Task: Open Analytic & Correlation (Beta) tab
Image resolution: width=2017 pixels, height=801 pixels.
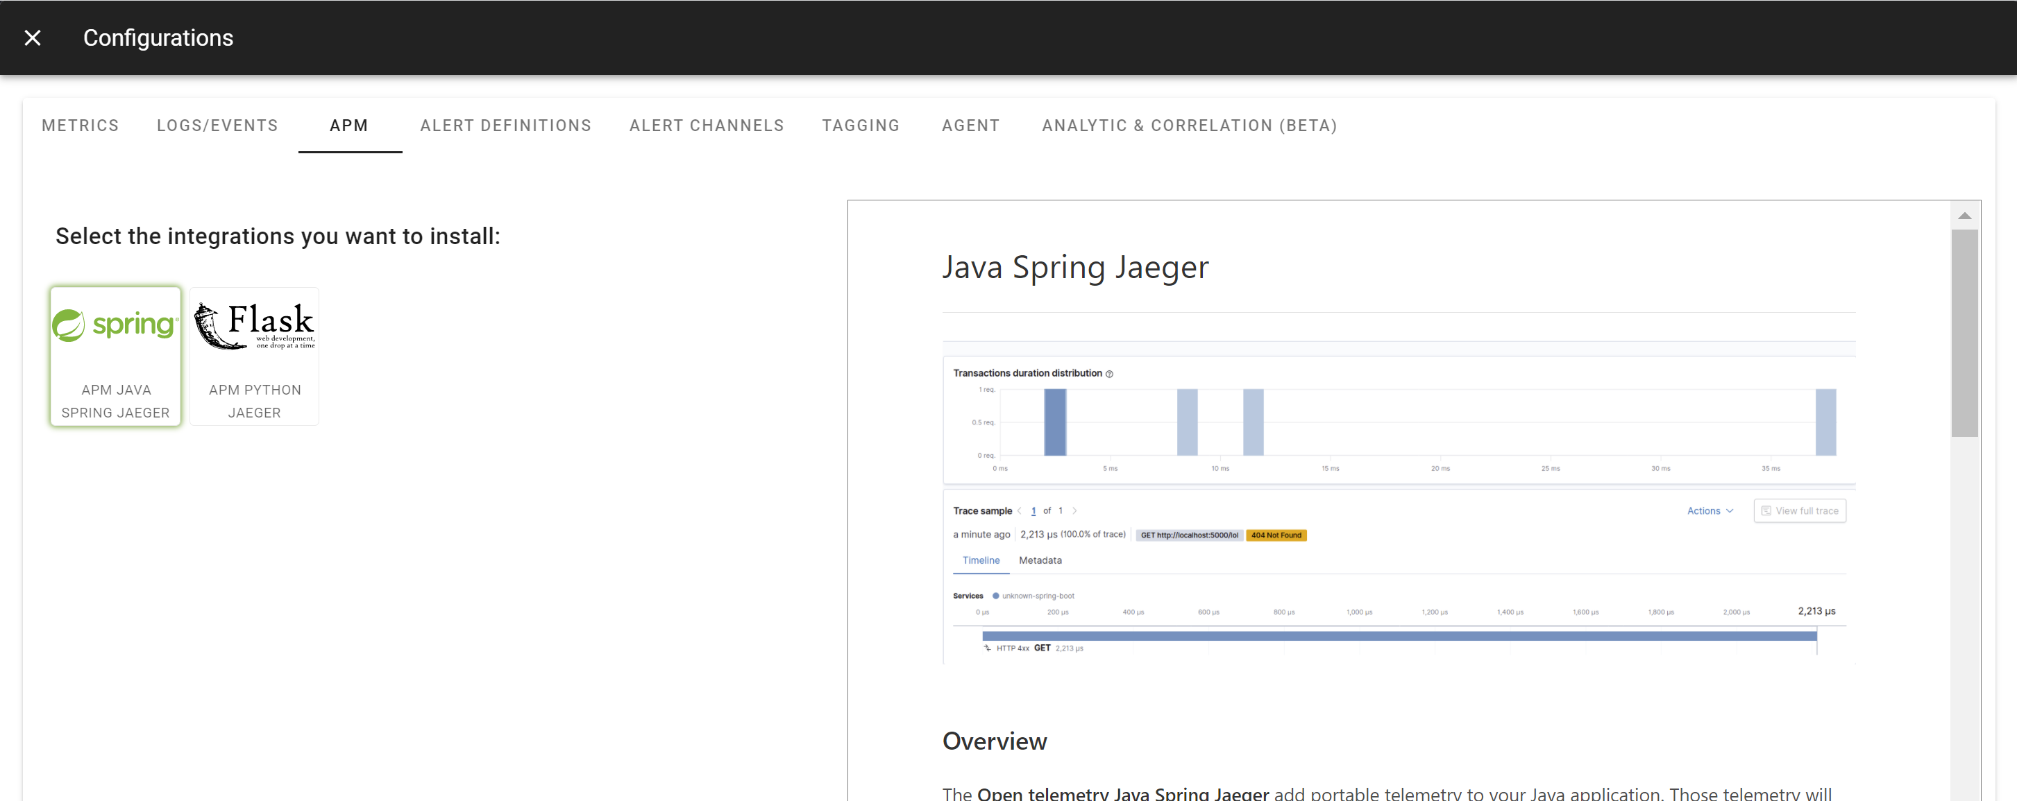Action: coord(1190,125)
